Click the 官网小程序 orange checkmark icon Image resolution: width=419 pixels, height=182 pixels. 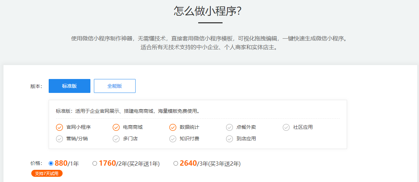[x=59, y=127]
